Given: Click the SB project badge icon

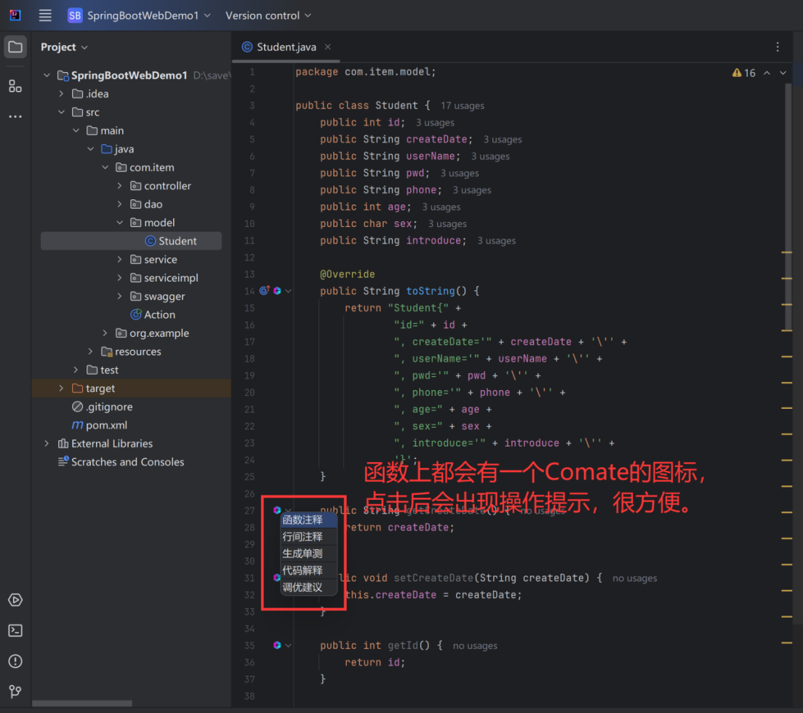Looking at the screenshot, I should click(75, 15).
